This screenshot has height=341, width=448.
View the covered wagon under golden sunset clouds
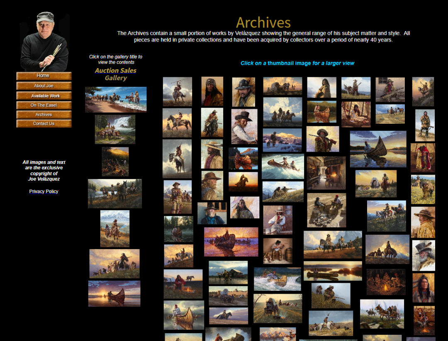282,86
